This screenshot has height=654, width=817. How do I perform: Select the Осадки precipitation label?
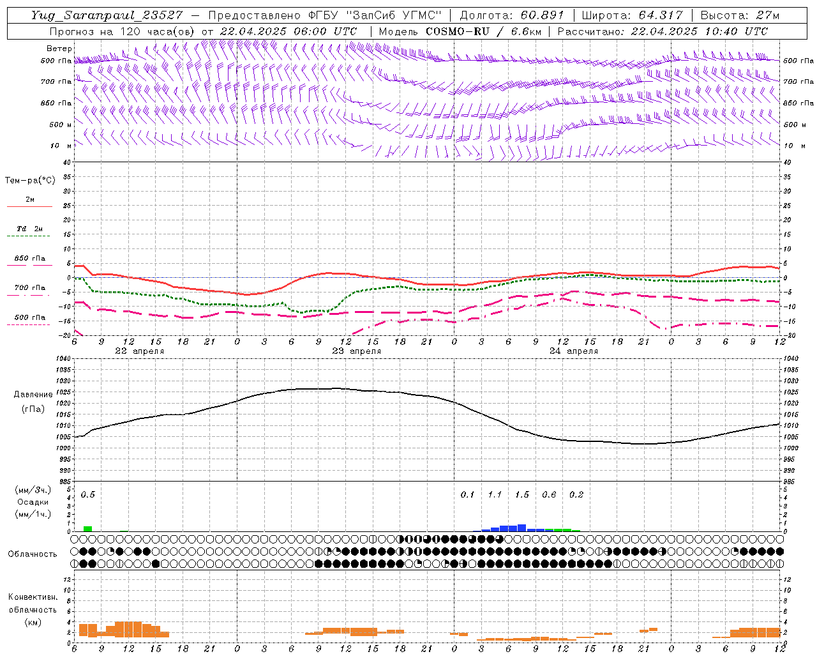click(x=33, y=502)
